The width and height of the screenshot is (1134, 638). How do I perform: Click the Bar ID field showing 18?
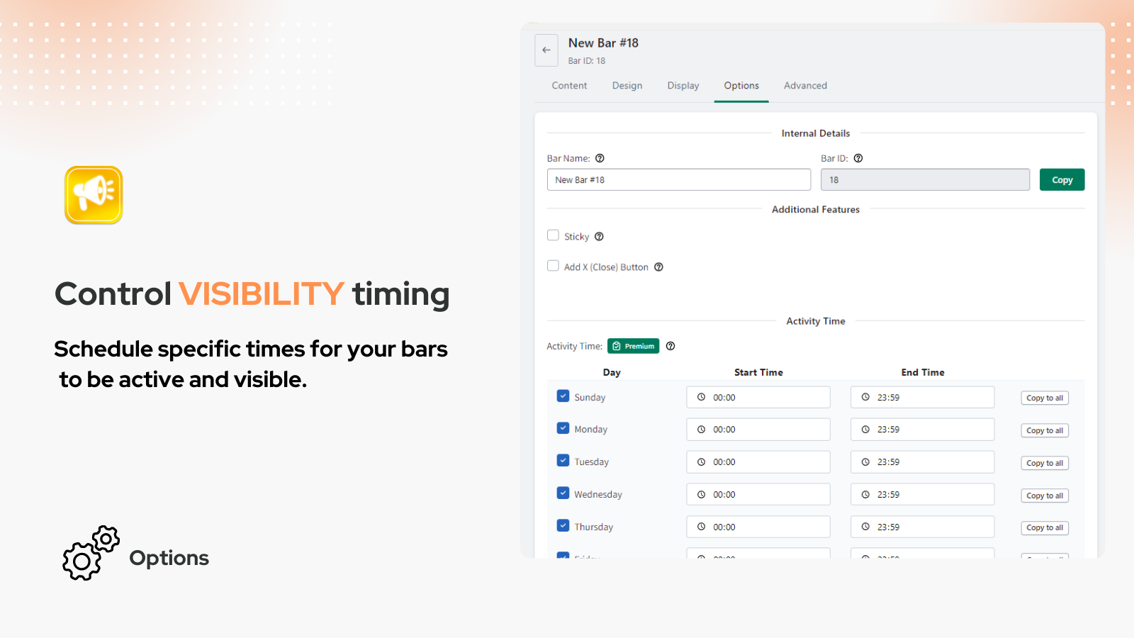pyautogui.click(x=925, y=180)
